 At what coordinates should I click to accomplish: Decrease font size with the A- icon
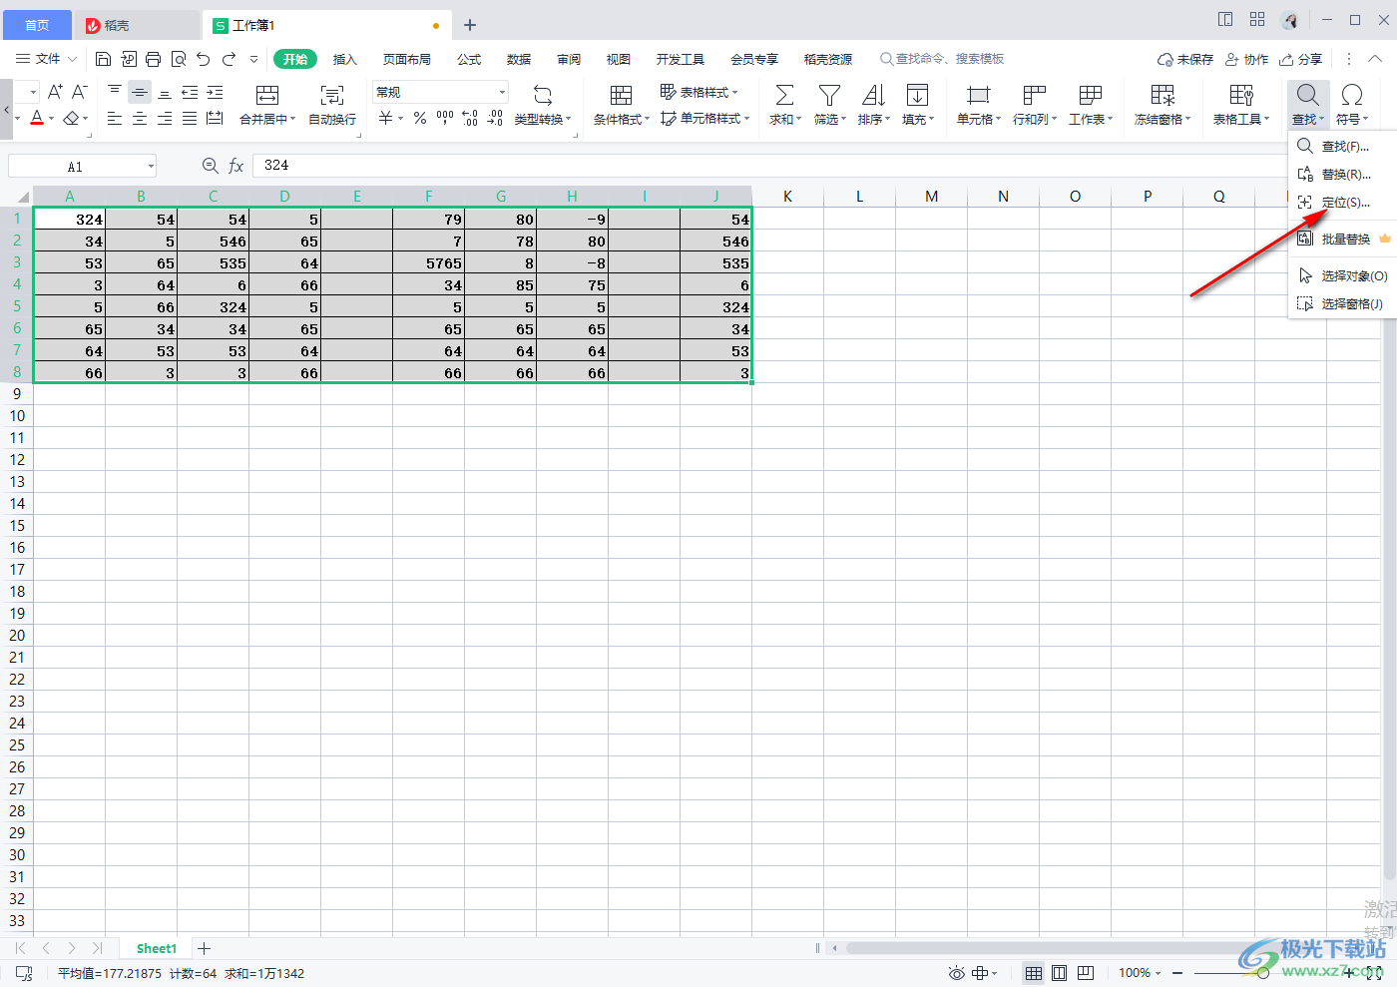pos(80,92)
